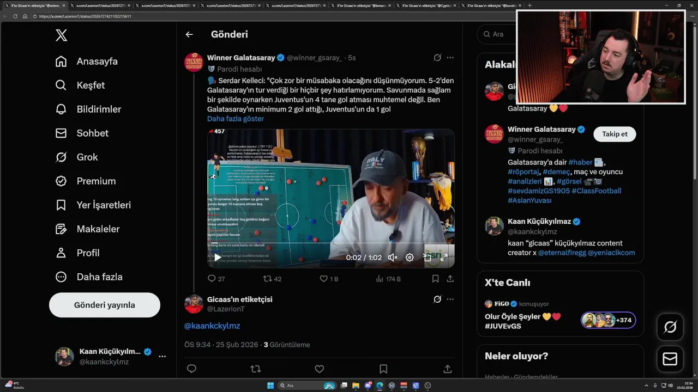Open Bildirimler notifications
Viewport: 698px width, 392px height.
[x=88, y=109]
